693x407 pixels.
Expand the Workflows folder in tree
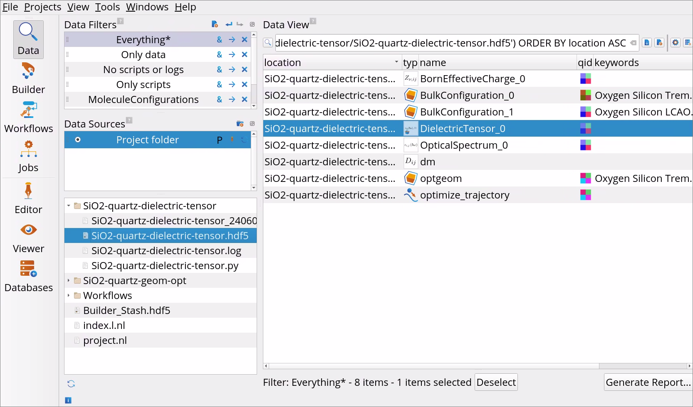69,296
